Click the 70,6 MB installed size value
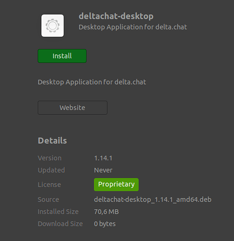 [106, 212]
